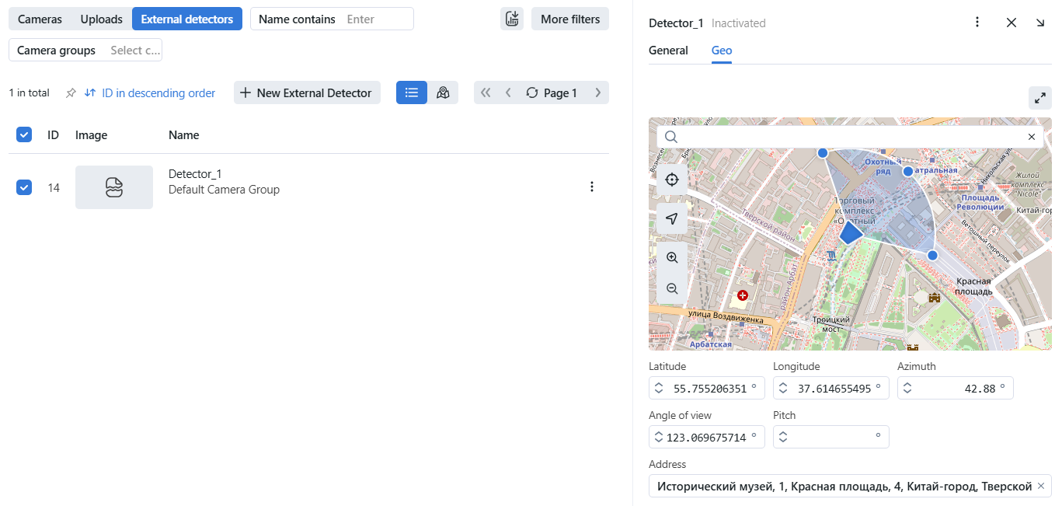Click the New External Detector button
Viewport: 1062px width, 506px height.
coord(307,92)
